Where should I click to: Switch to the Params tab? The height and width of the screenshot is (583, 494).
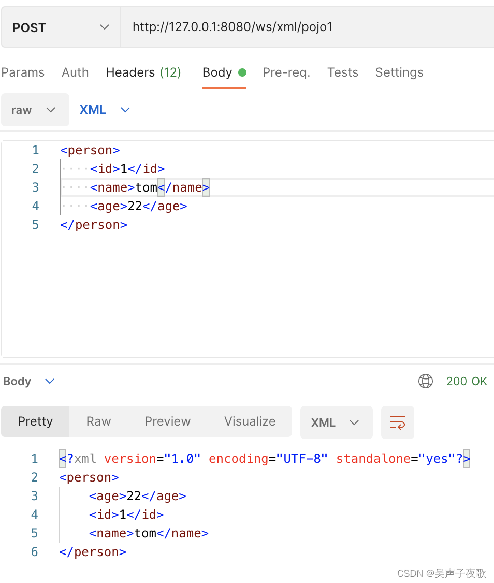point(23,72)
